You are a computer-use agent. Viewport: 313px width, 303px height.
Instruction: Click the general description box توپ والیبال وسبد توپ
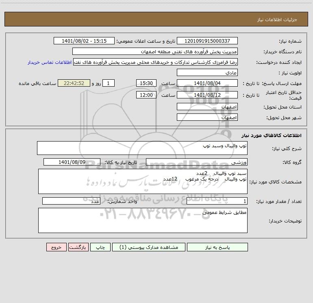142,148
